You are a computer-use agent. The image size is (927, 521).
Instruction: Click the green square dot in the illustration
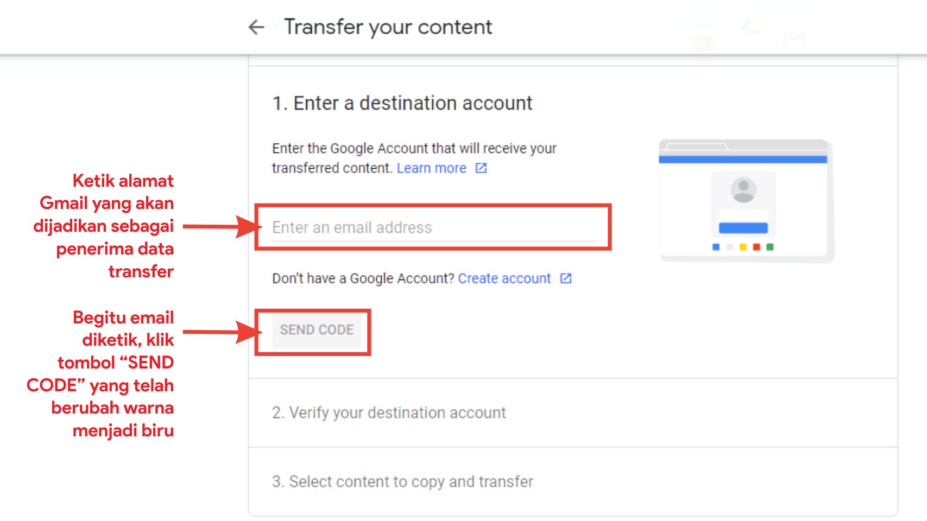(770, 247)
